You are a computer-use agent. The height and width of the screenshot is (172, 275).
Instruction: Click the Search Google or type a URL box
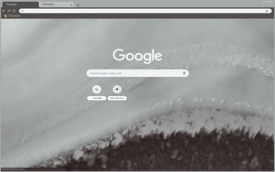pos(137,73)
